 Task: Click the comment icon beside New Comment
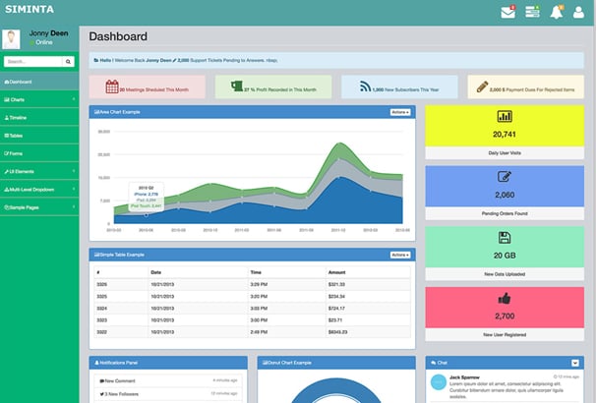click(x=102, y=380)
